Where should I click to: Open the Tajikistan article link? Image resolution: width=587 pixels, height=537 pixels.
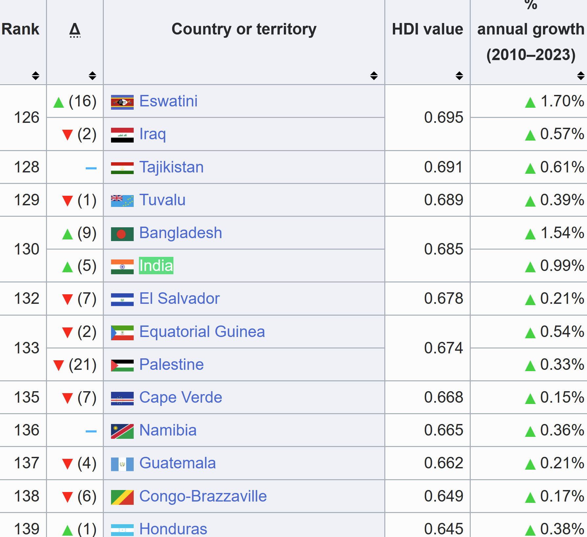(x=171, y=167)
